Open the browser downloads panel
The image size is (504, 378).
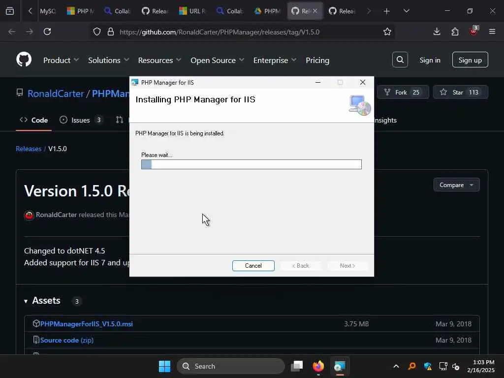(x=437, y=31)
